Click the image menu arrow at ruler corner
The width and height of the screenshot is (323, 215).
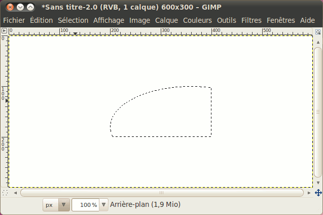click(4, 31)
